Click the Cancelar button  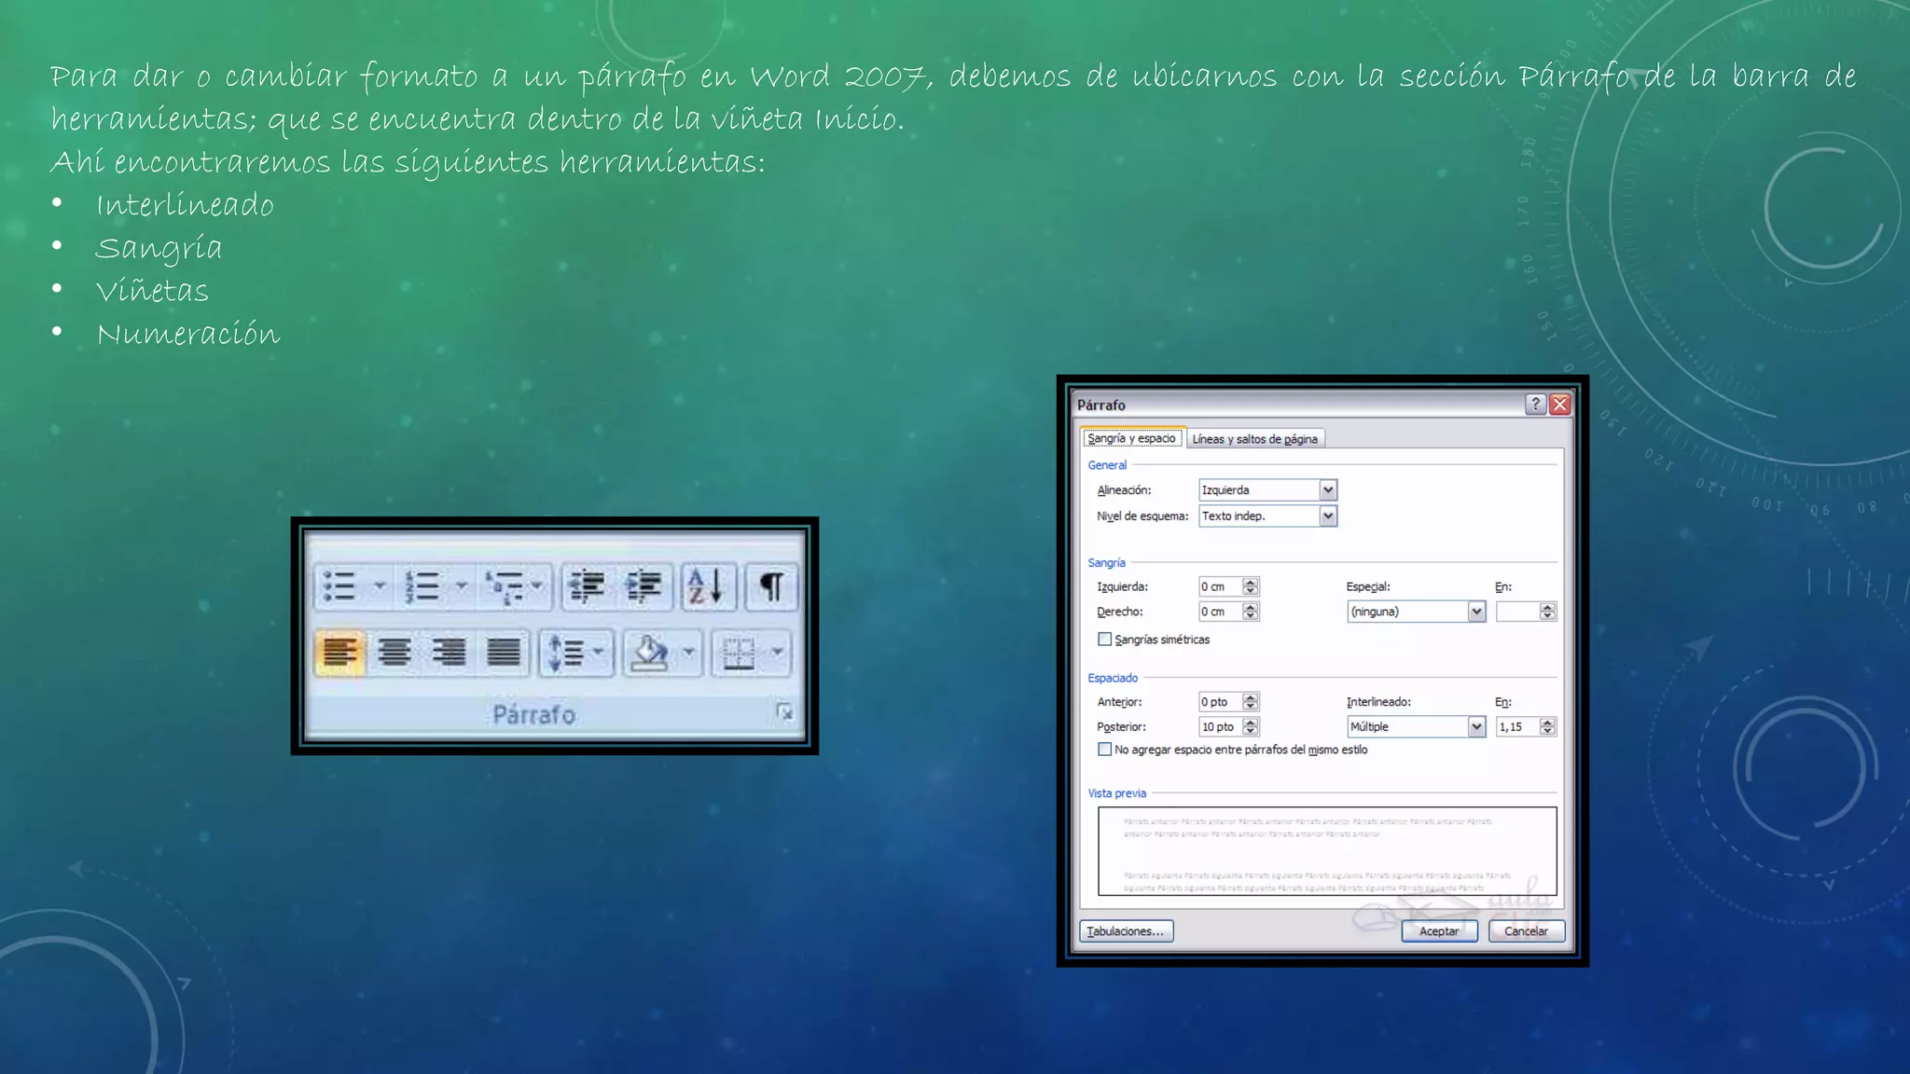coord(1527,931)
